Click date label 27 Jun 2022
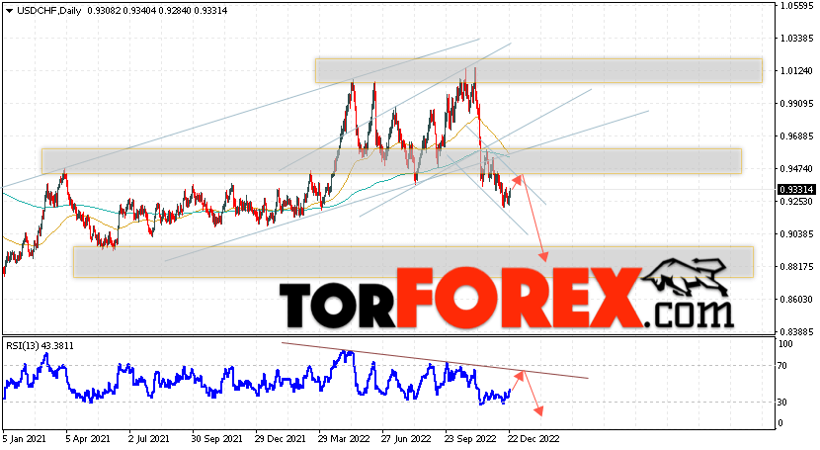This screenshot has height=450, width=820. coord(406,438)
